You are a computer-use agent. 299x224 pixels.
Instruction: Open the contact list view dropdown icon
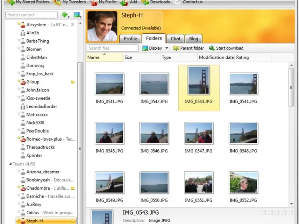[x=77, y=15]
